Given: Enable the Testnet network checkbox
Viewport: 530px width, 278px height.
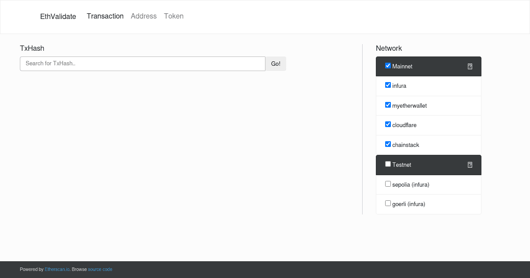Looking at the screenshot, I should [x=388, y=164].
